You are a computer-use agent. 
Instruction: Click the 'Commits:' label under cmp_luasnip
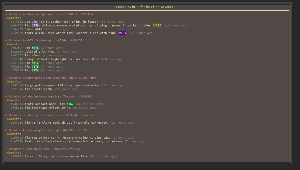(14, 82)
